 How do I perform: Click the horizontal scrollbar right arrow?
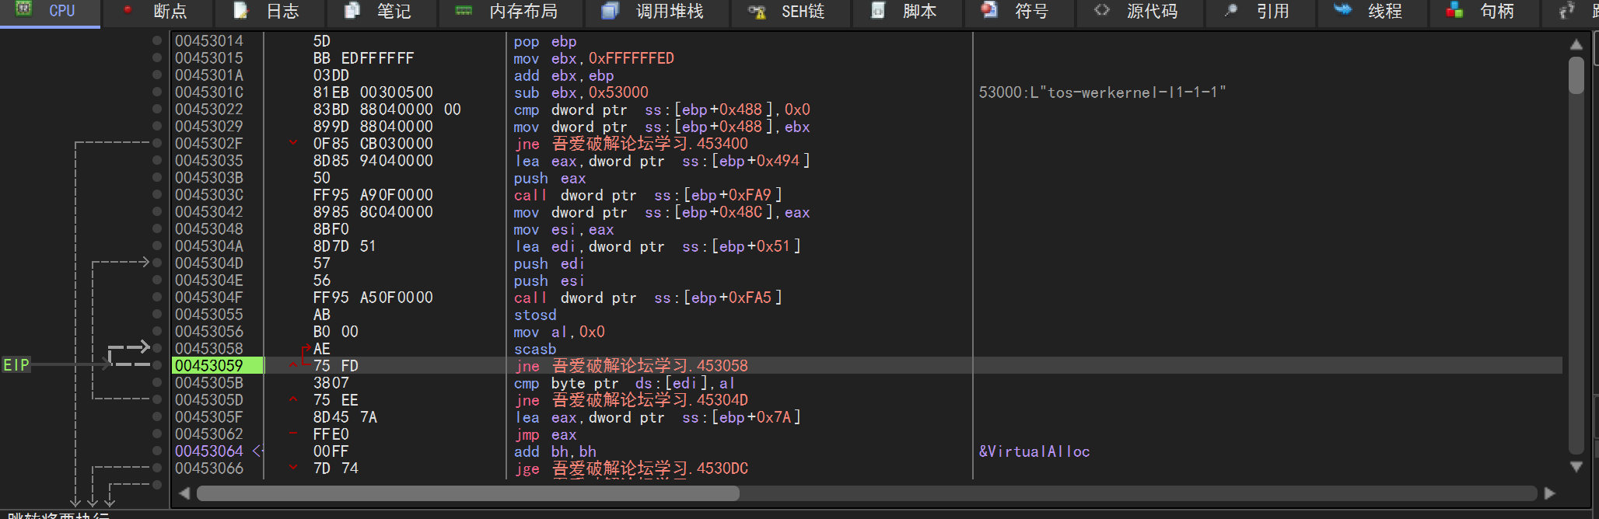pos(1549,493)
